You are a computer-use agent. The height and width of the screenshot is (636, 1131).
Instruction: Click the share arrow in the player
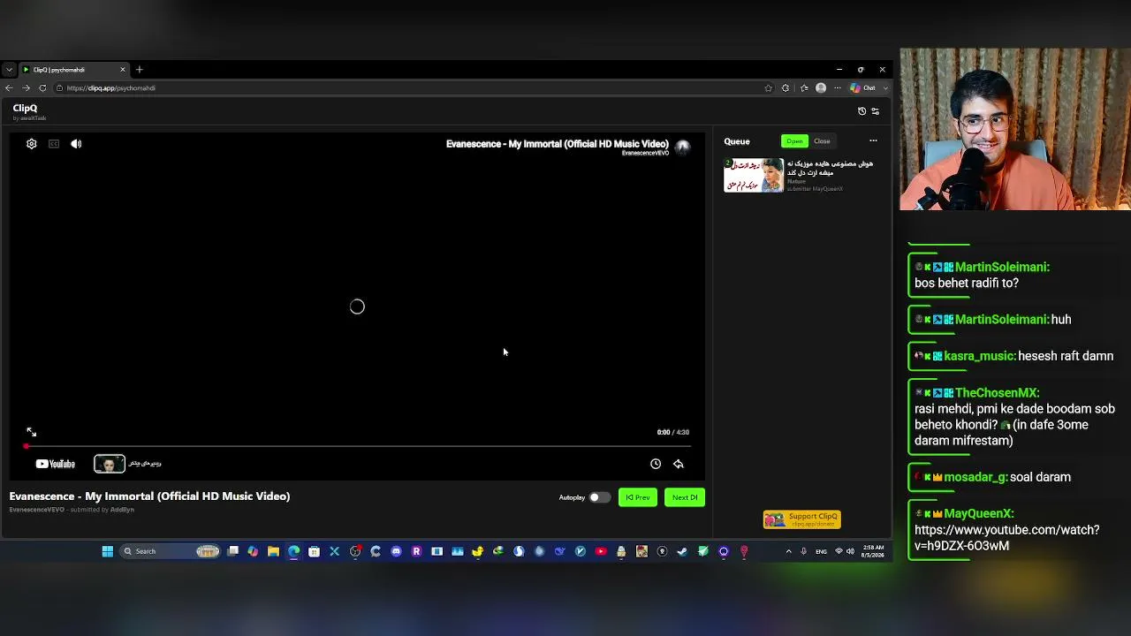click(x=679, y=464)
